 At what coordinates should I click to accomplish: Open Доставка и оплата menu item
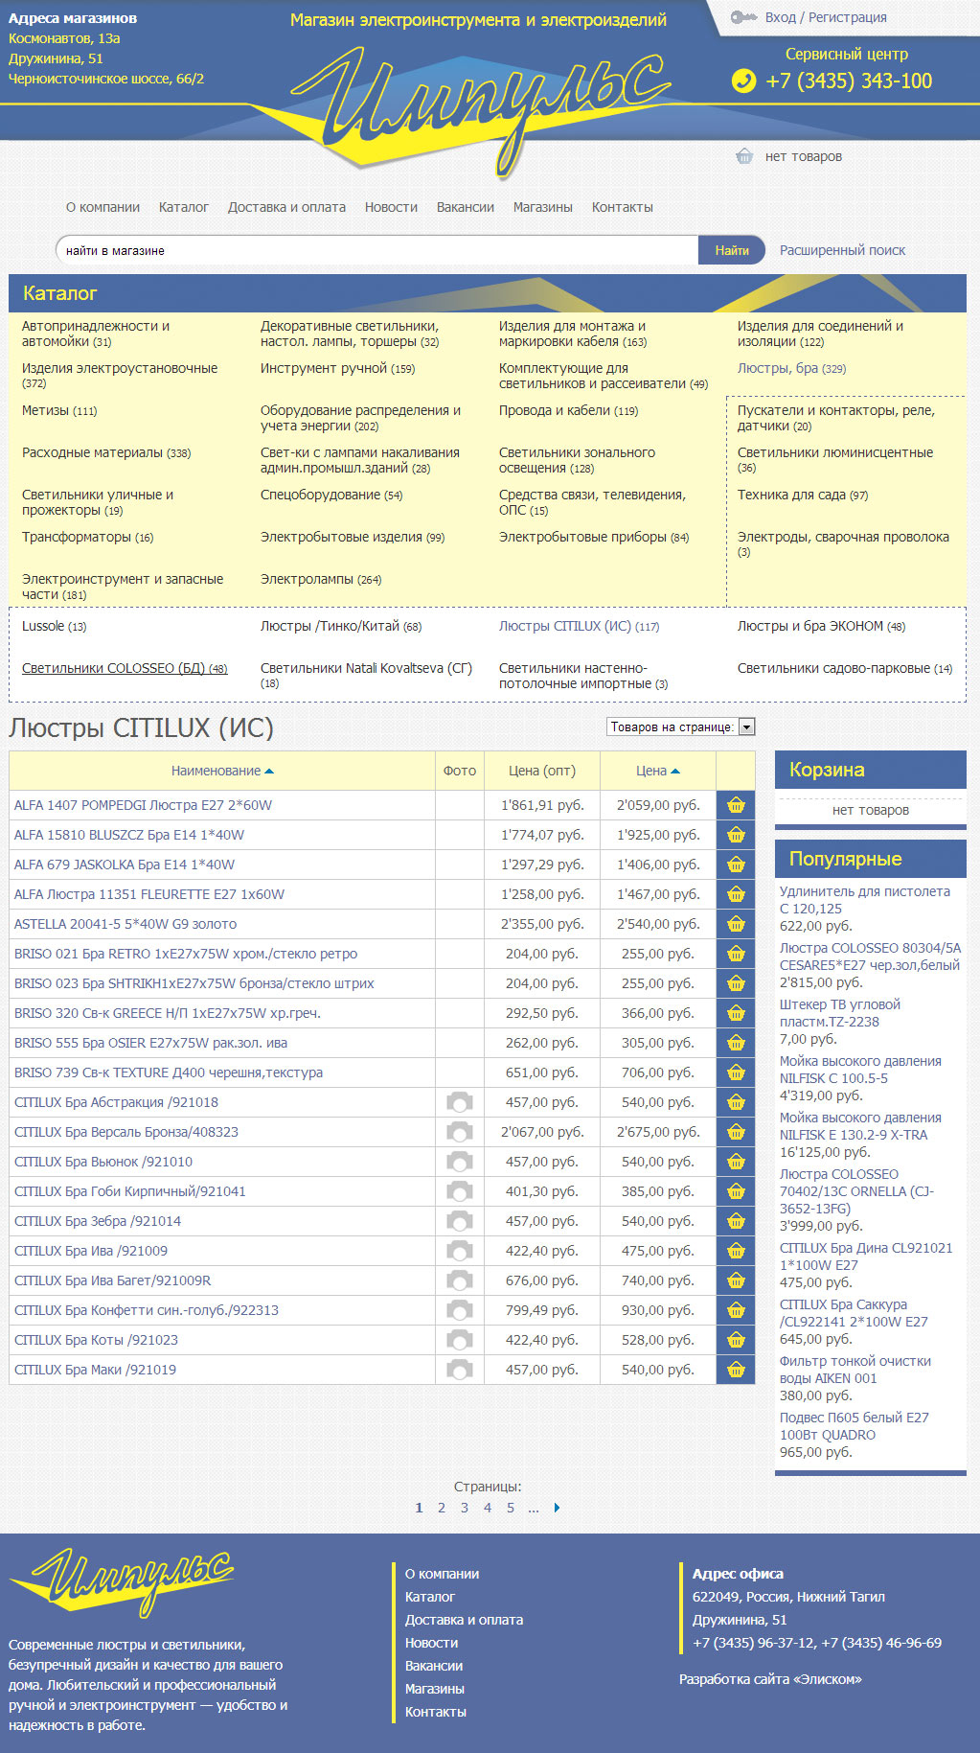[x=286, y=207]
